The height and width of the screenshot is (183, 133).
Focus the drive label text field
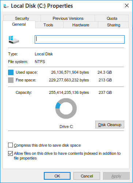tap(80, 39)
